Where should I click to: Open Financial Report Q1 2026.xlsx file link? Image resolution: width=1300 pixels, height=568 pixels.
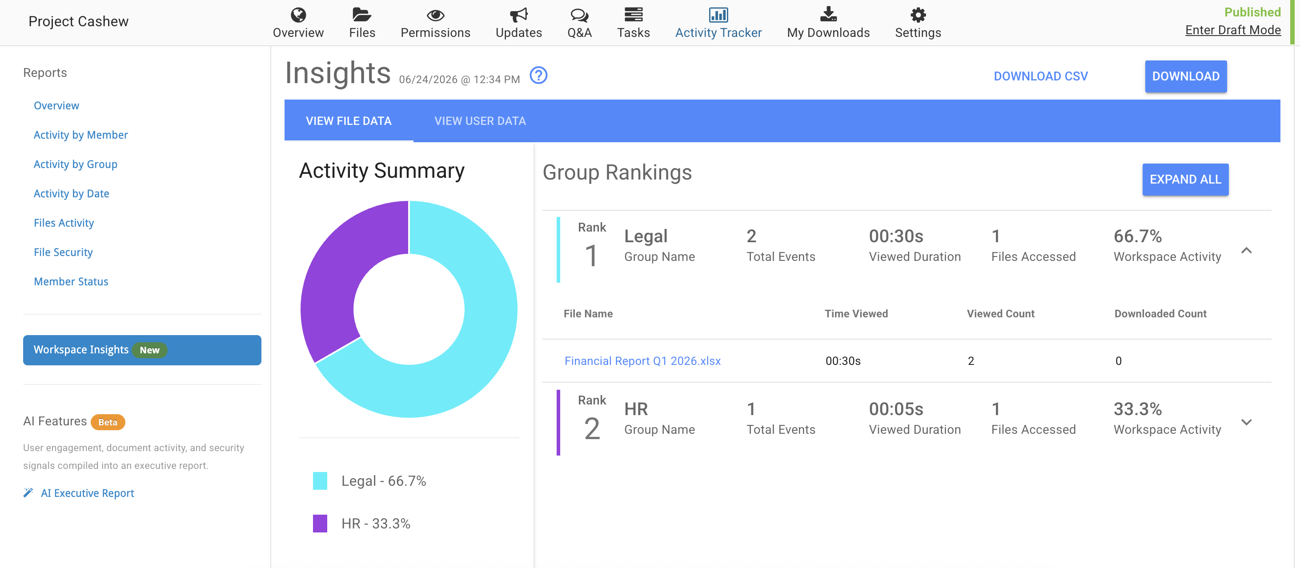pyautogui.click(x=642, y=361)
